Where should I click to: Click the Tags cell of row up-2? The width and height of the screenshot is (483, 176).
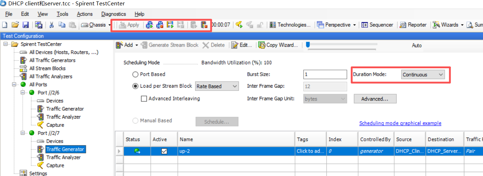[310, 151]
